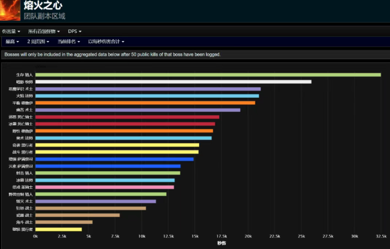Open the DPS metric dropdown
The width and height of the screenshot is (390, 249).
[x=74, y=31]
